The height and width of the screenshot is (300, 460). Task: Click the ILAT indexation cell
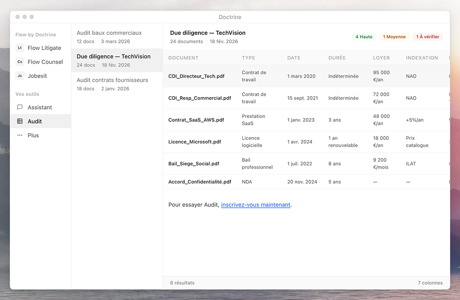click(411, 163)
